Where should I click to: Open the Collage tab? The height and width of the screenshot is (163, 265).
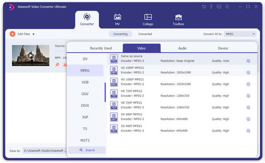point(148,19)
